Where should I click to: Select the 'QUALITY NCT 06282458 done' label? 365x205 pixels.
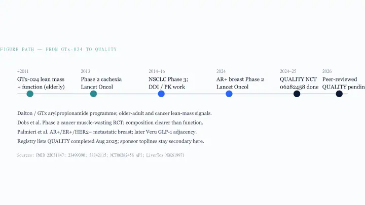(299, 83)
